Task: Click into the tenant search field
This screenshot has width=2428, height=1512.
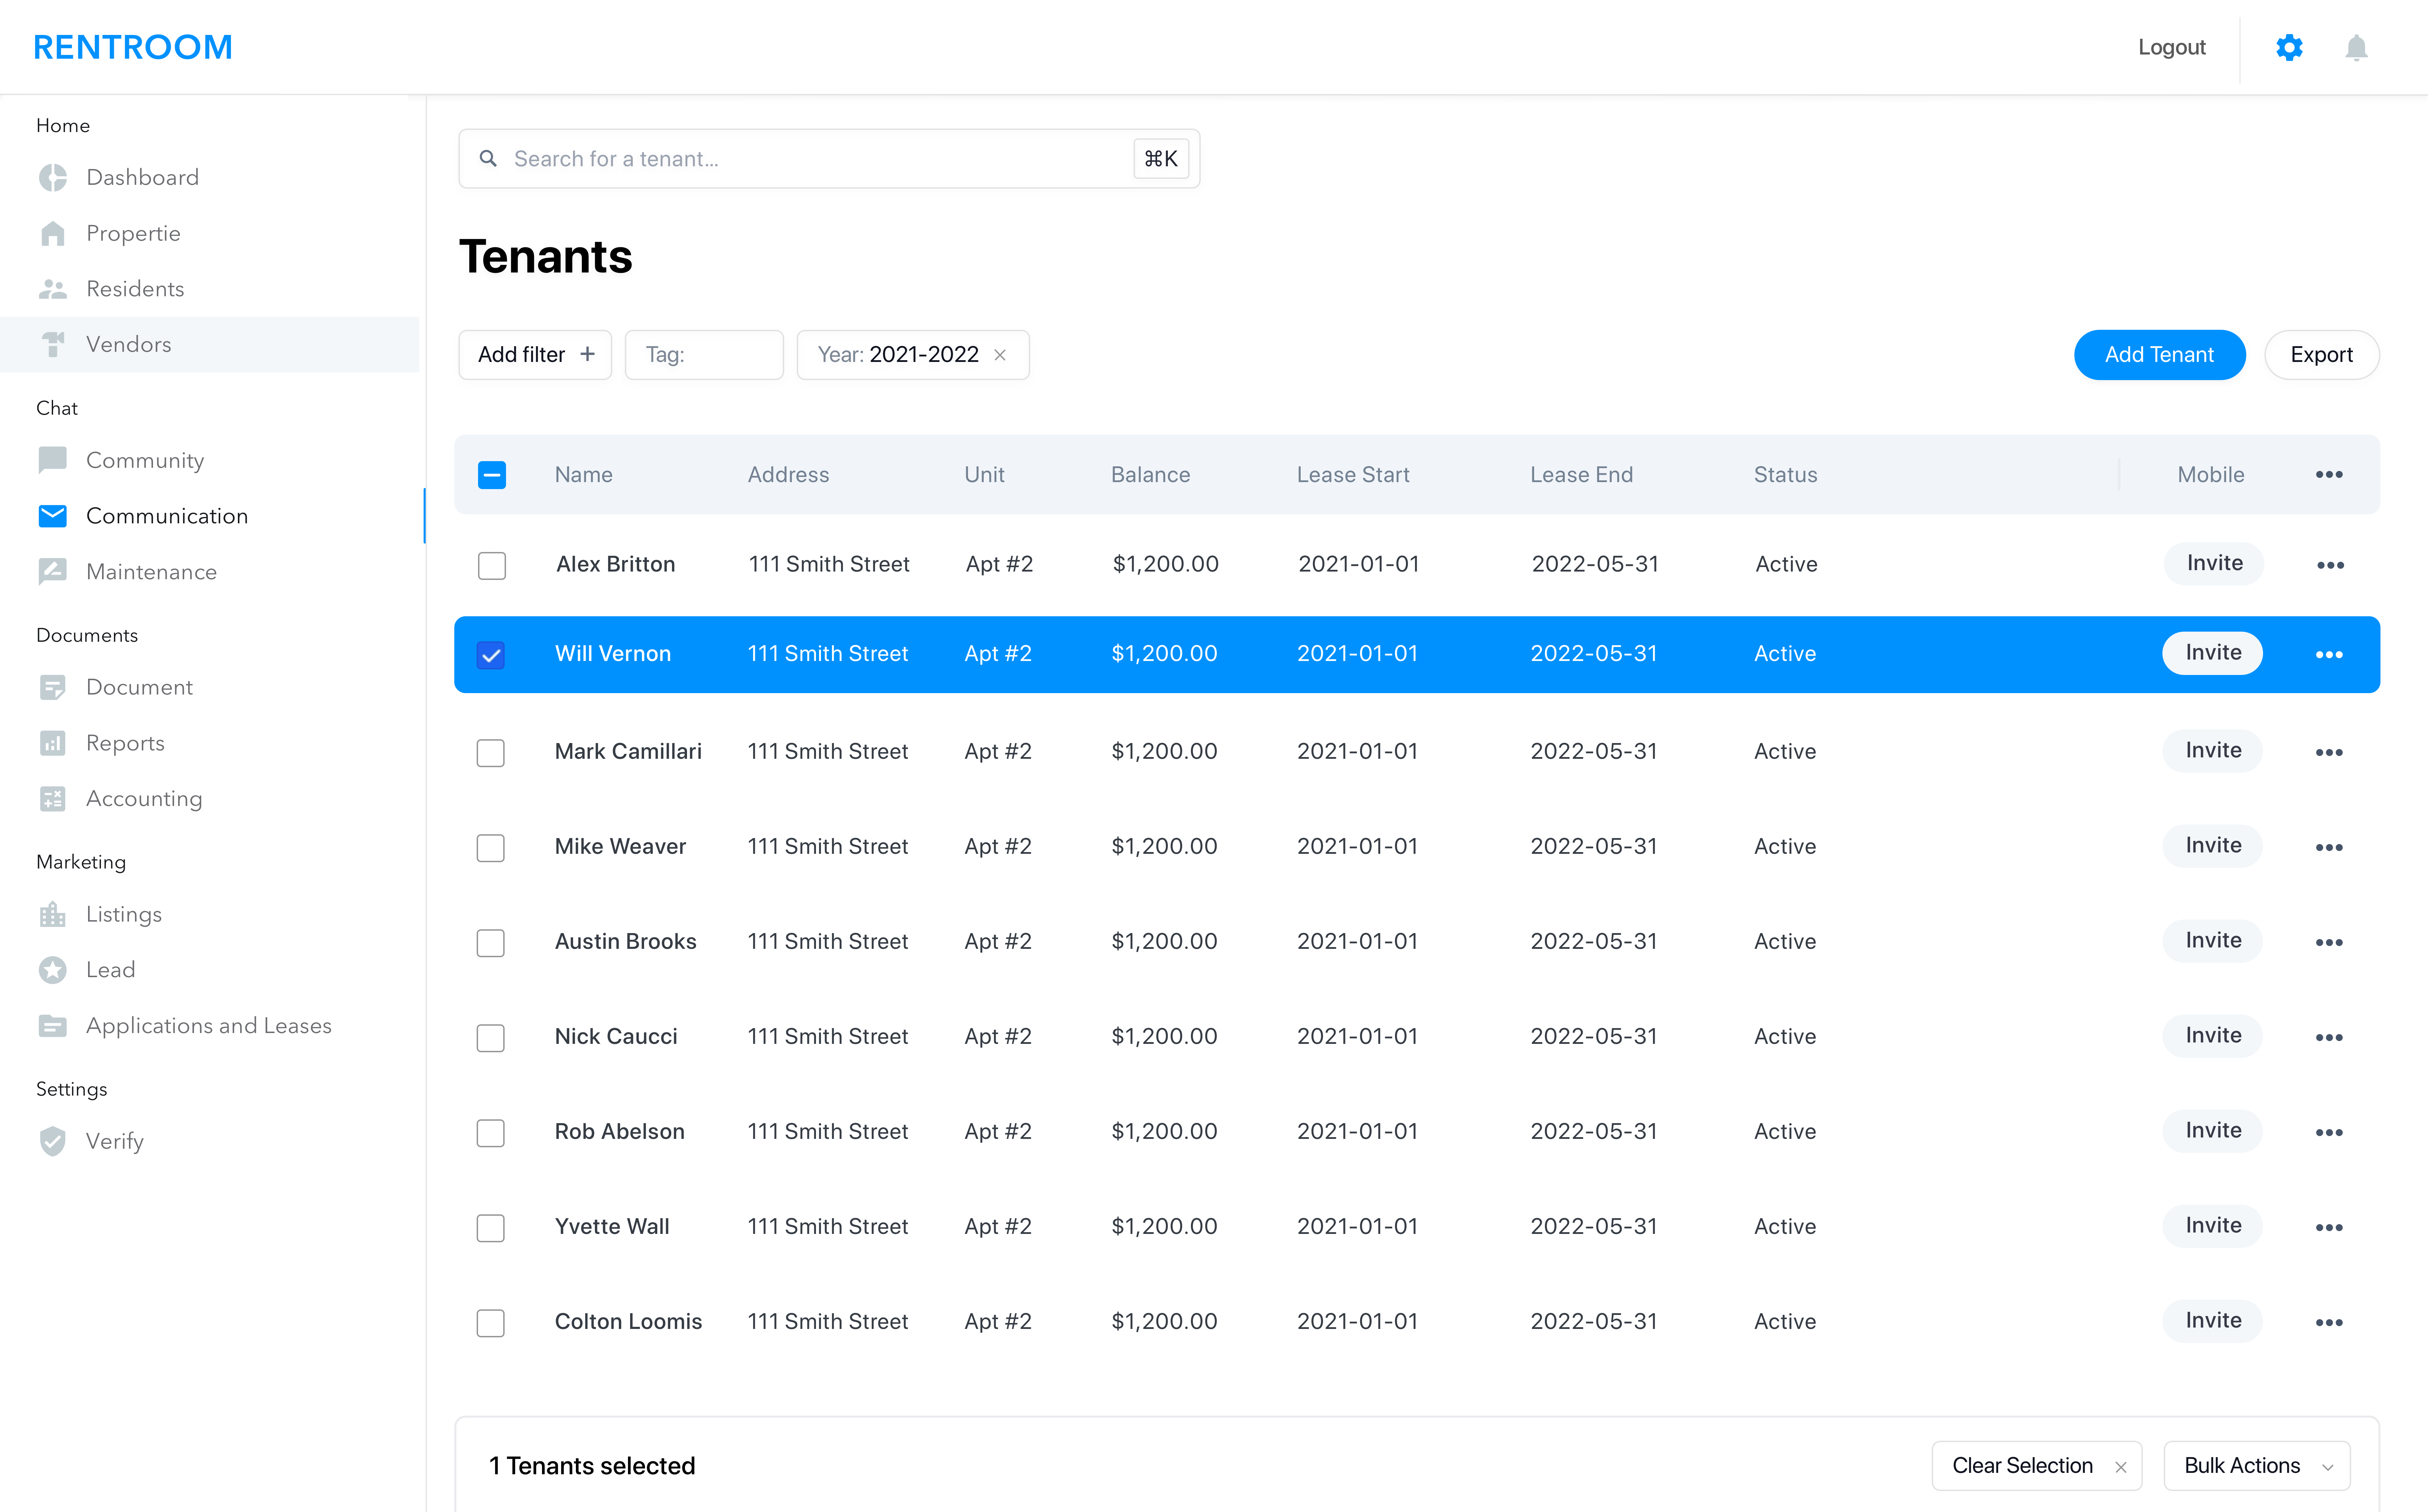Action: [x=800, y=158]
